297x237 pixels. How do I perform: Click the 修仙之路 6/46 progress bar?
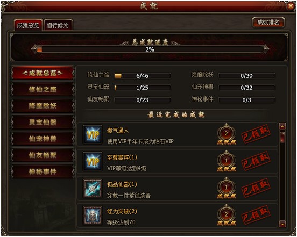click(x=143, y=76)
